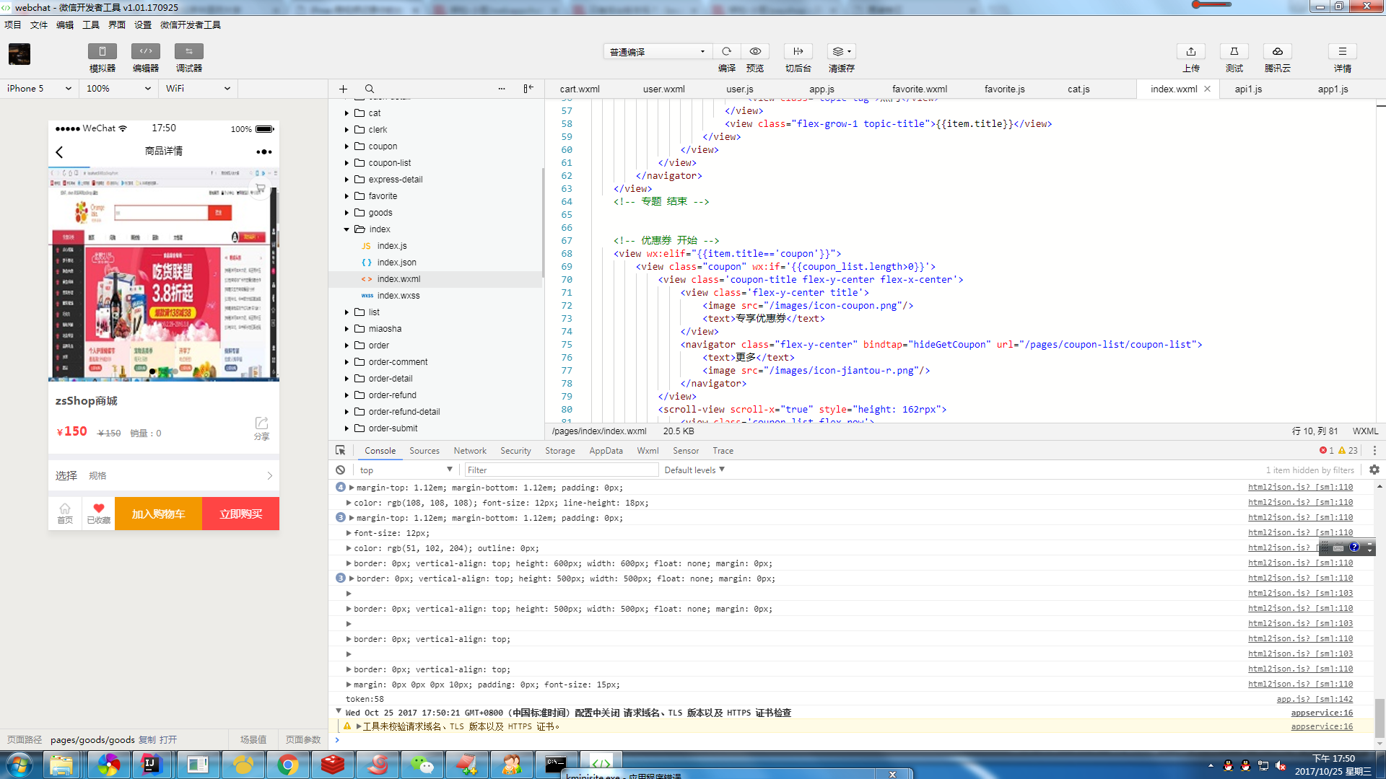Click the upload icon
The height and width of the screenshot is (779, 1386).
point(1191,51)
